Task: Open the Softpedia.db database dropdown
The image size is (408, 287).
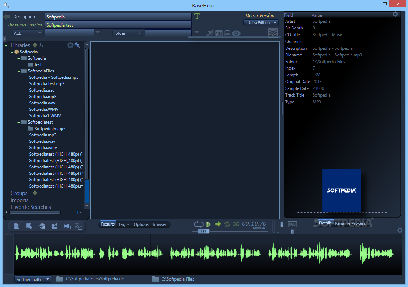Action: point(32,279)
